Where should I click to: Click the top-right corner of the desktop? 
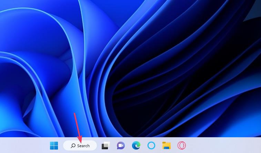point(259,2)
